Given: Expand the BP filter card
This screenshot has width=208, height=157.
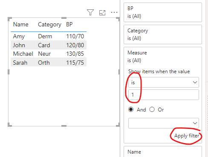Looking at the screenshot, I should (163, 12).
